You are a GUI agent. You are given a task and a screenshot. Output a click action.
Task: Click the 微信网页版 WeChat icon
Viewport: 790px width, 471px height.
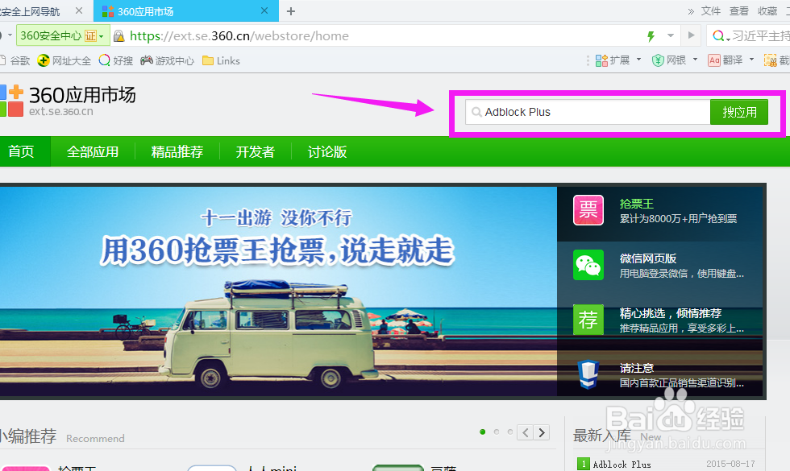pos(588,265)
